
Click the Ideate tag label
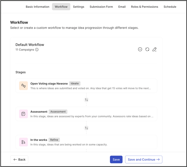pyautogui.click(x=75, y=83)
